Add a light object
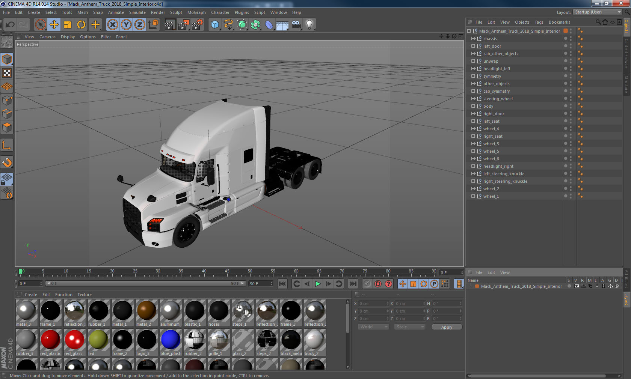The width and height of the screenshot is (631, 379). (309, 25)
